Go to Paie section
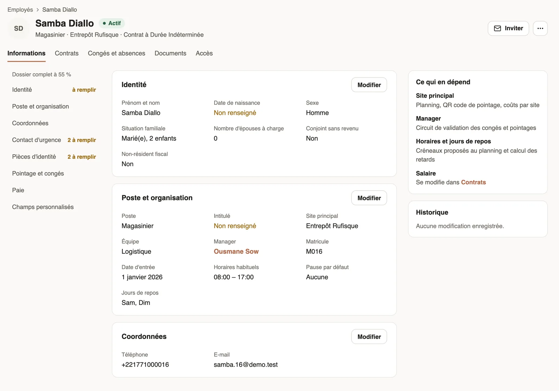The width and height of the screenshot is (559, 391). [54, 190]
